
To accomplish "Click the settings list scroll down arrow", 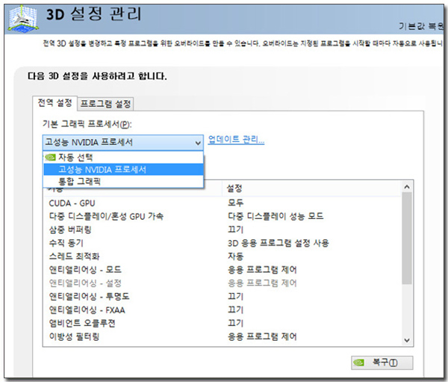I will [407, 340].
